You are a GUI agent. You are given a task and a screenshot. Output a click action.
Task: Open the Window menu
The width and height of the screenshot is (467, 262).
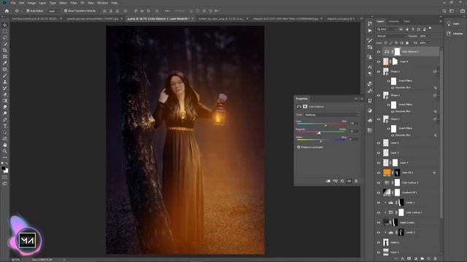[x=102, y=3]
